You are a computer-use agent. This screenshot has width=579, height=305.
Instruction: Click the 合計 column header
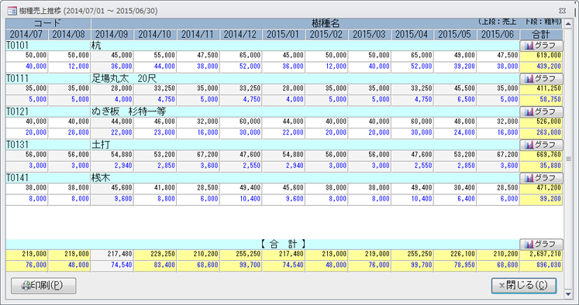click(x=541, y=35)
